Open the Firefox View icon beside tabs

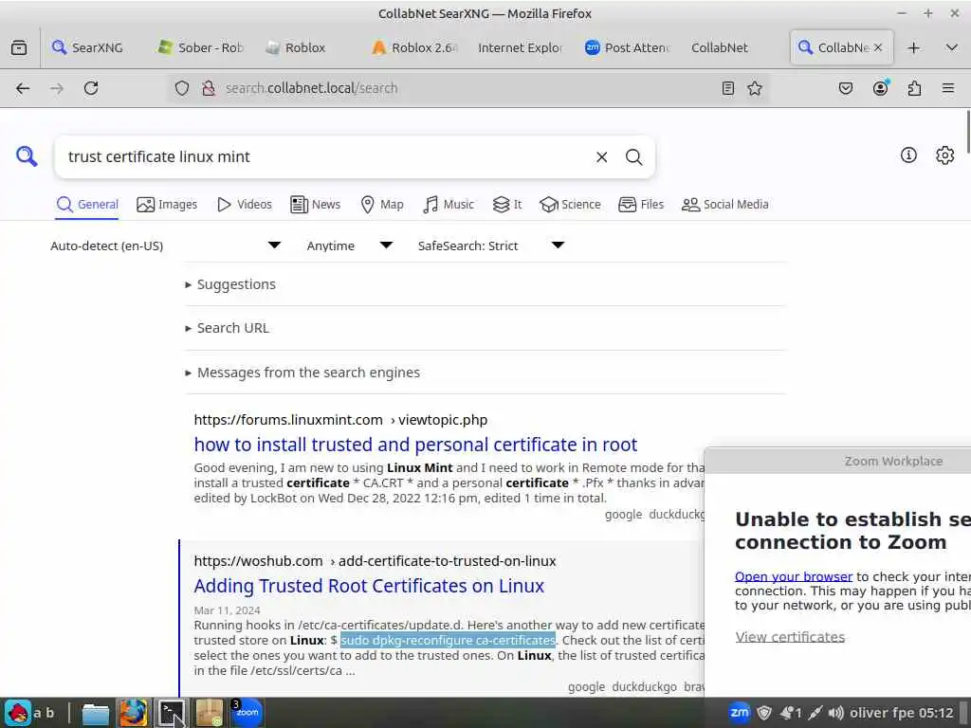pos(19,47)
